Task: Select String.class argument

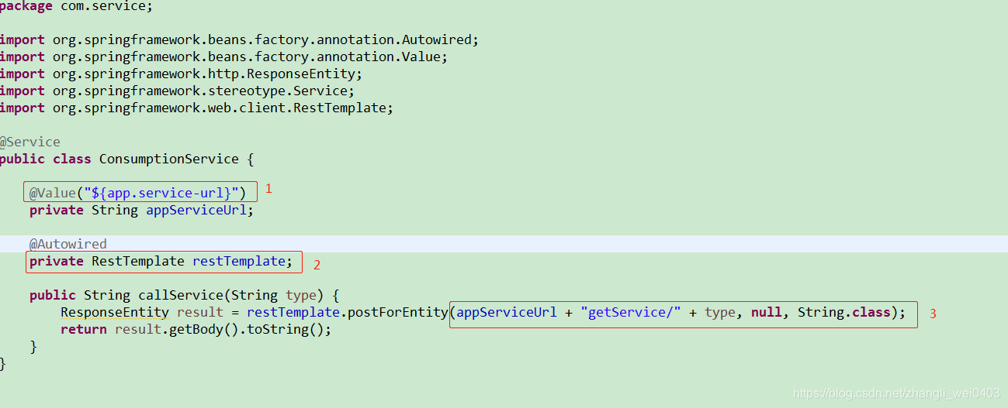Action: (x=844, y=312)
